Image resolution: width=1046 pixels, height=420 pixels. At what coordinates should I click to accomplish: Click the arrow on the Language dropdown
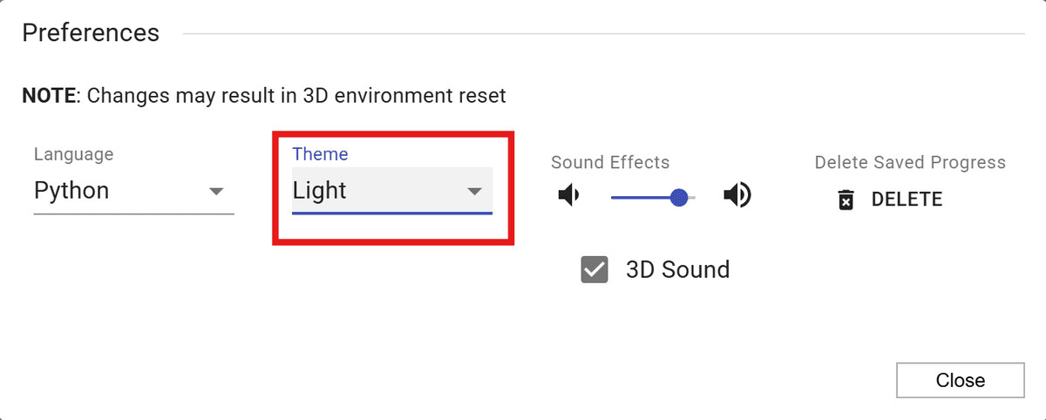click(216, 192)
